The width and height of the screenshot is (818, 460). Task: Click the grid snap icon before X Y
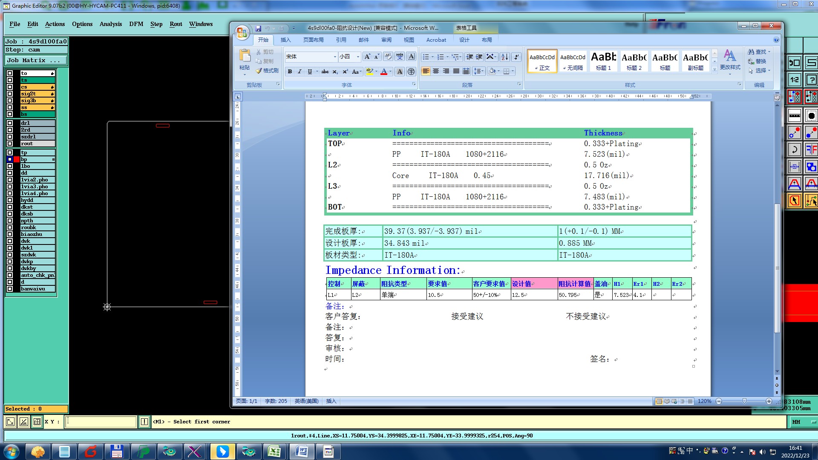37,422
